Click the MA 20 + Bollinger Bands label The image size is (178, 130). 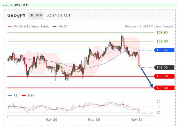click(31, 27)
